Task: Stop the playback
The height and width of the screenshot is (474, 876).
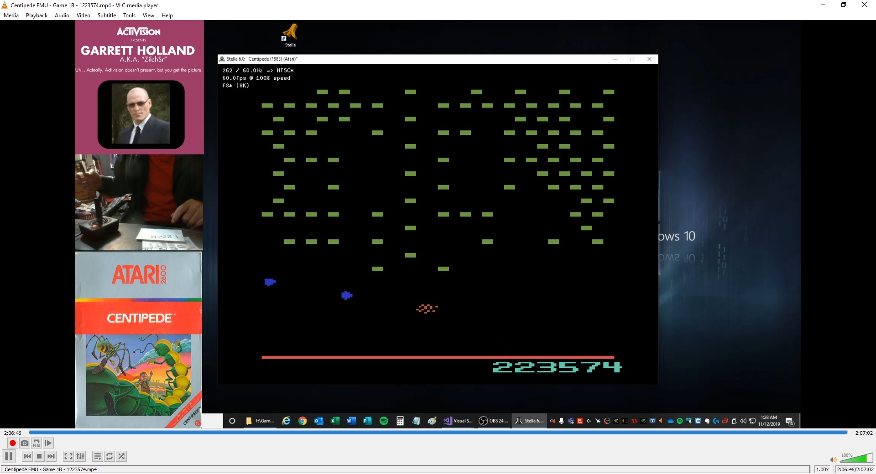Action: click(39, 456)
